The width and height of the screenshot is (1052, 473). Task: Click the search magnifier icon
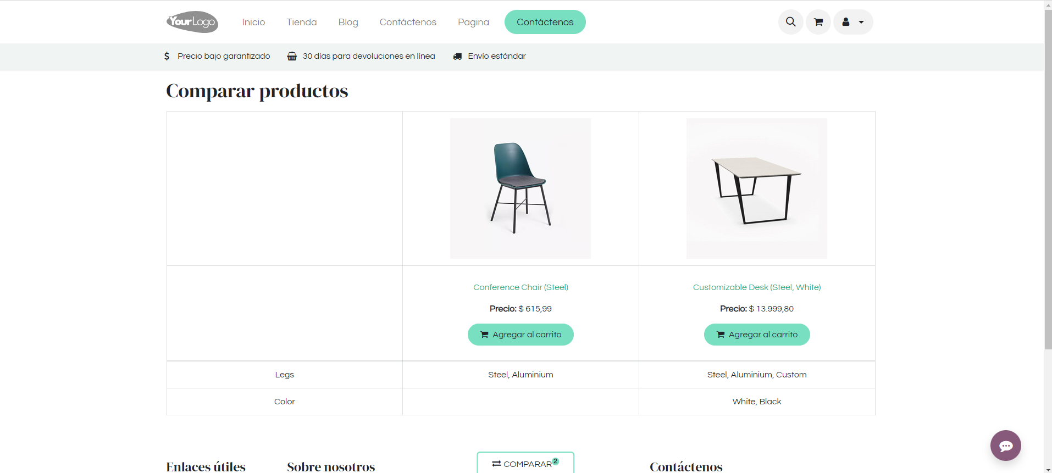[790, 22]
